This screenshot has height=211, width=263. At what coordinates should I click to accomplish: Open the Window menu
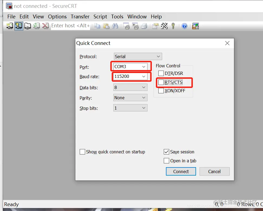click(x=137, y=17)
